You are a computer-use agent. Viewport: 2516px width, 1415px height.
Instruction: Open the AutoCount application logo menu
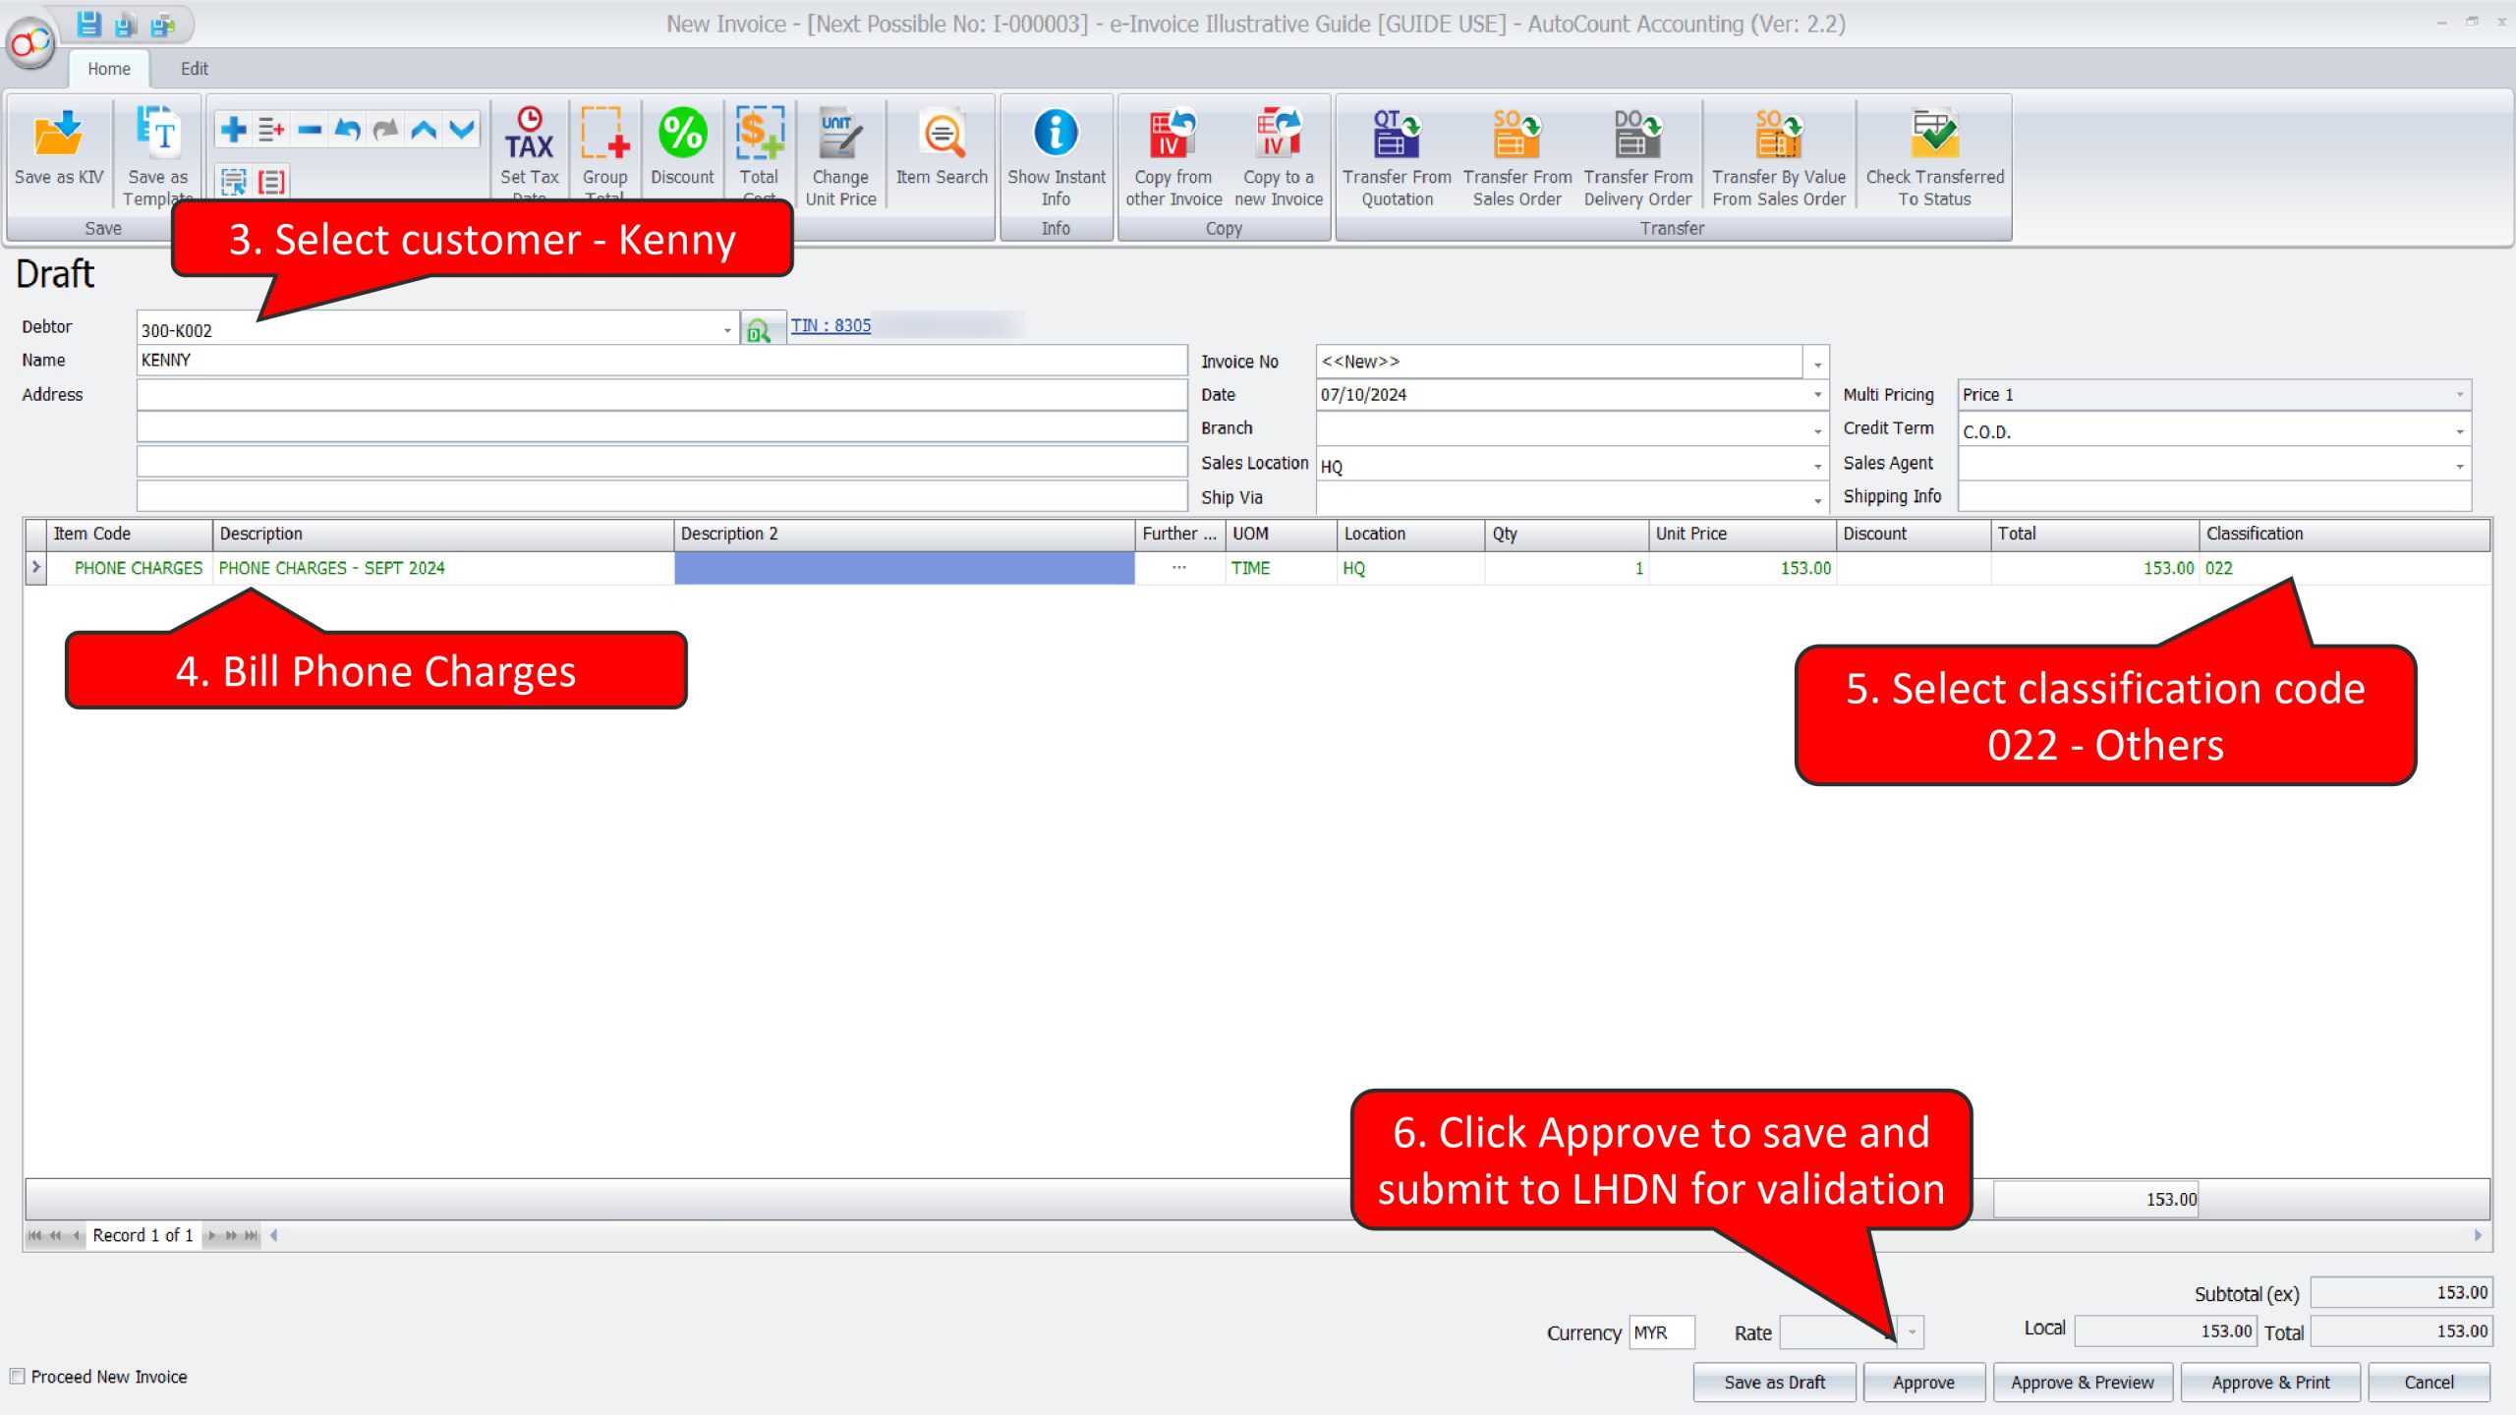(30, 42)
